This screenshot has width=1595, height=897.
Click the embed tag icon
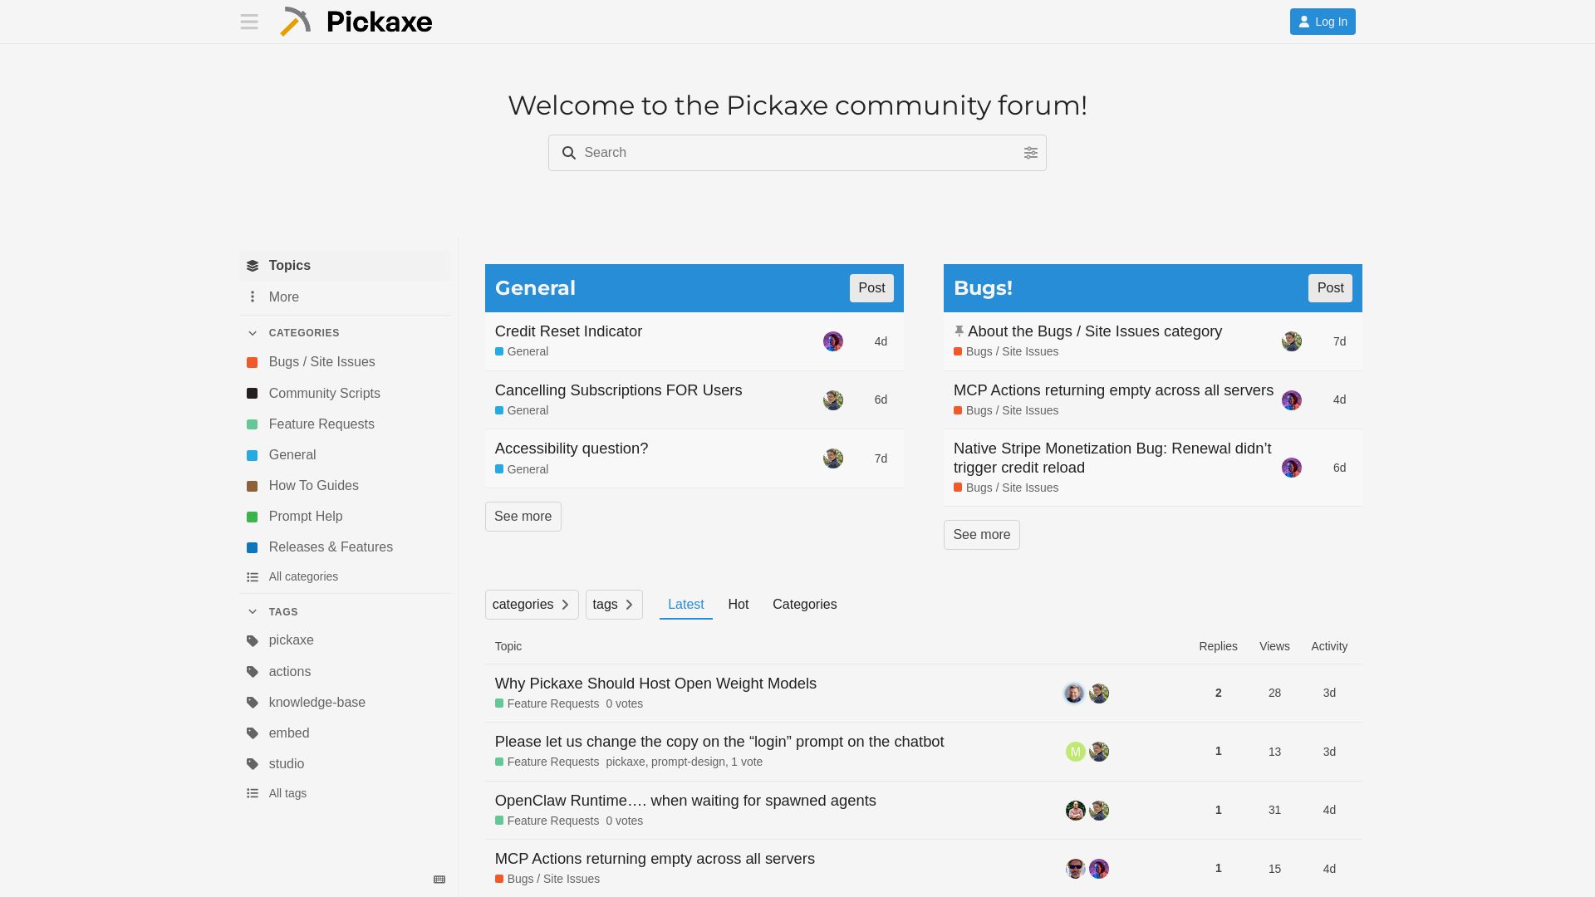[253, 733]
